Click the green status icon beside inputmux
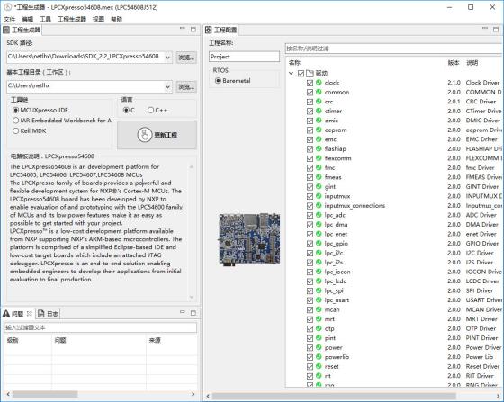The image size is (504, 402). click(319, 196)
